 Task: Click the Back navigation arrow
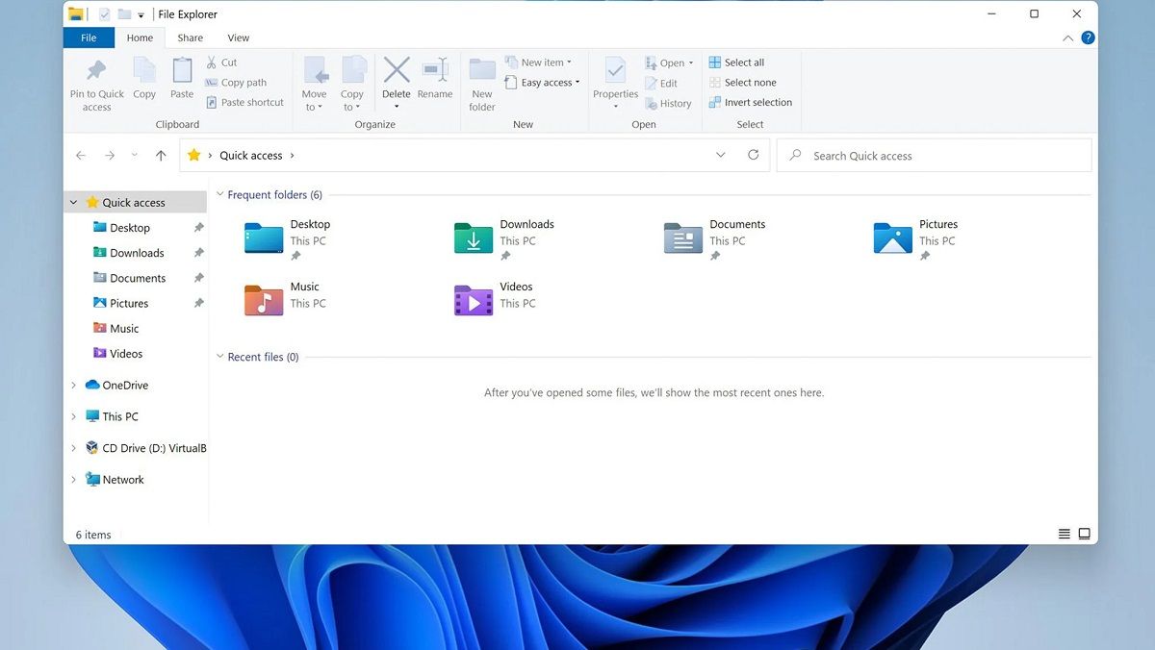point(81,156)
